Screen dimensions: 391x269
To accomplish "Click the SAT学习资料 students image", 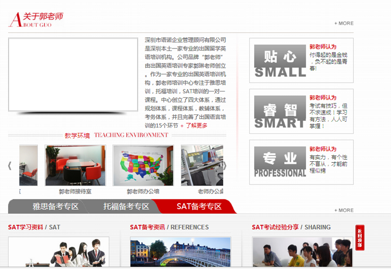I will tap(59, 252).
